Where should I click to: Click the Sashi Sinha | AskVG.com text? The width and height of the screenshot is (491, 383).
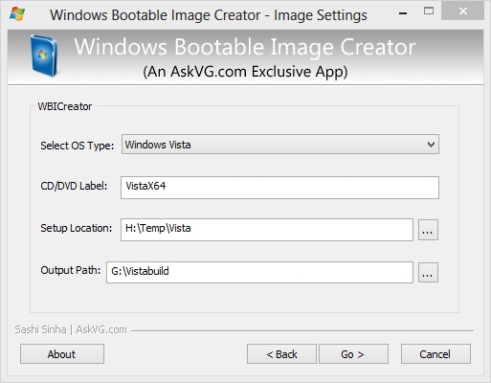point(71,329)
